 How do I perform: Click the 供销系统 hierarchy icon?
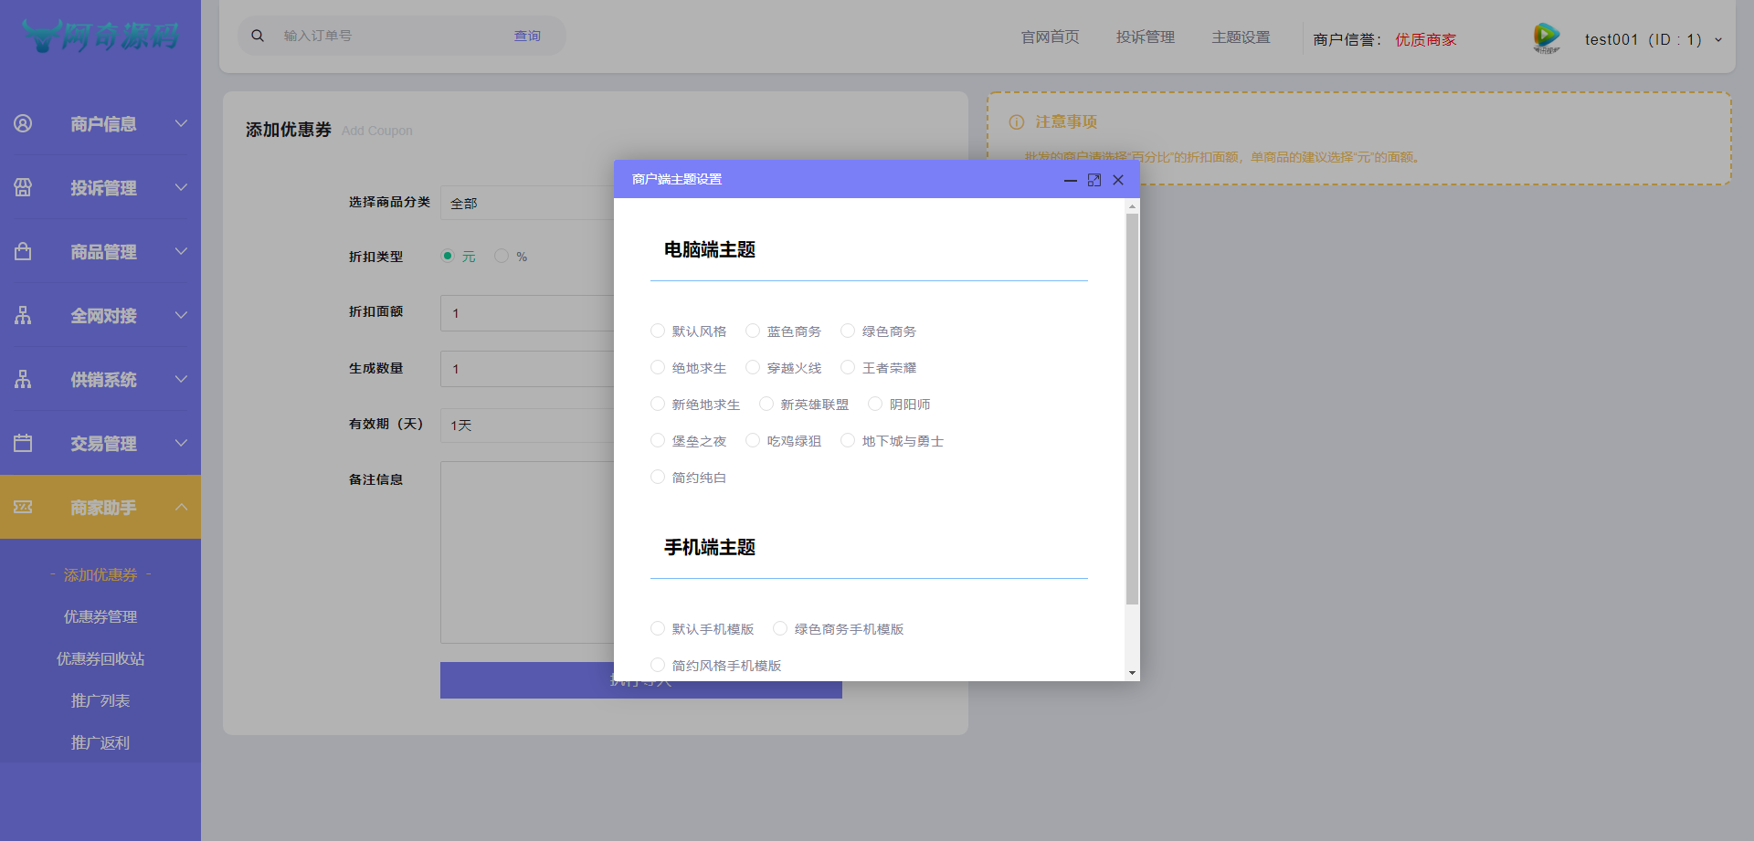click(x=22, y=379)
